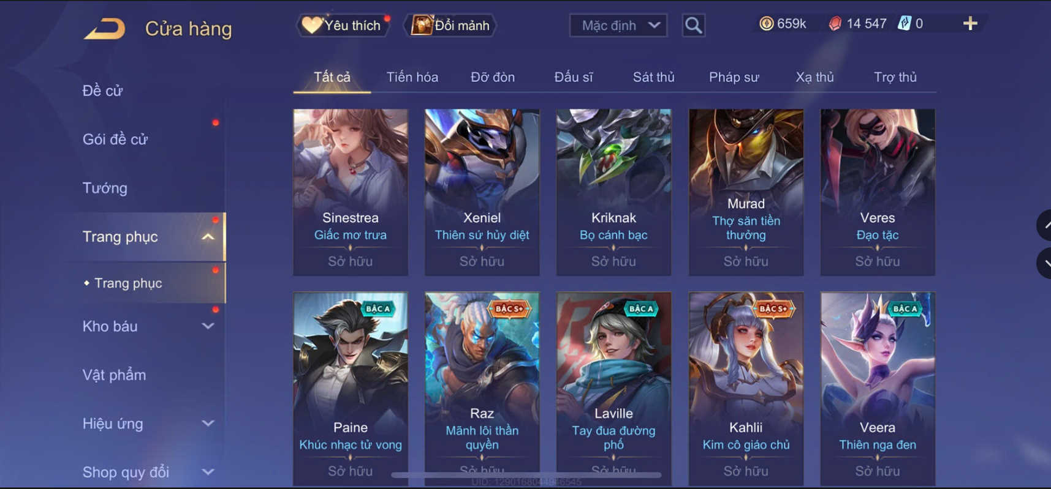Tap the blue ticket currency icon

(x=905, y=24)
